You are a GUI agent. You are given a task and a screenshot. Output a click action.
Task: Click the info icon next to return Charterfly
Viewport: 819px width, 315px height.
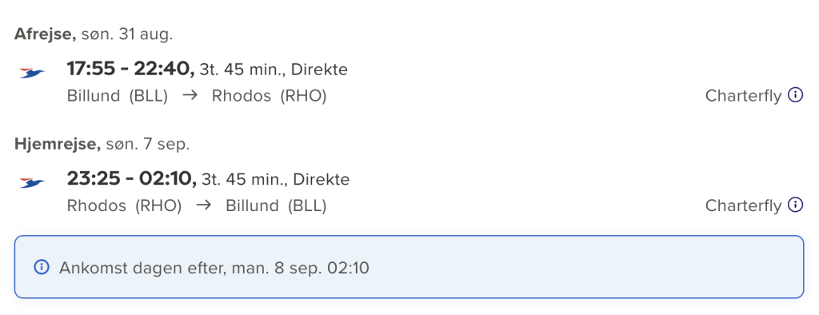pyautogui.click(x=795, y=205)
